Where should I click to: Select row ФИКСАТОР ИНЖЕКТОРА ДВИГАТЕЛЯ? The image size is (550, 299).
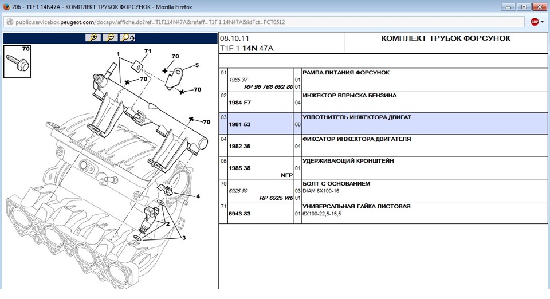(383, 145)
